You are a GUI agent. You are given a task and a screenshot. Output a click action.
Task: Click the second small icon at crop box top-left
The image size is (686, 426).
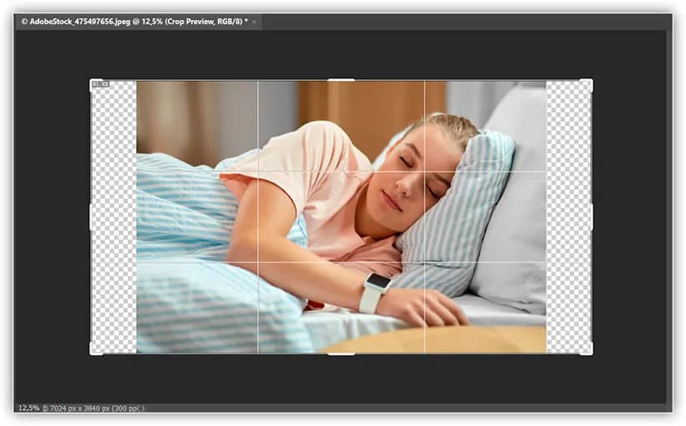point(105,84)
